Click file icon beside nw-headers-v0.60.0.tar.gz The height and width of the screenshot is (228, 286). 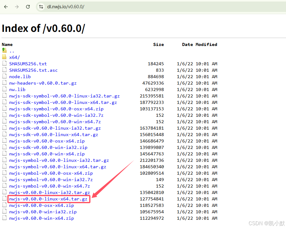[4, 83]
